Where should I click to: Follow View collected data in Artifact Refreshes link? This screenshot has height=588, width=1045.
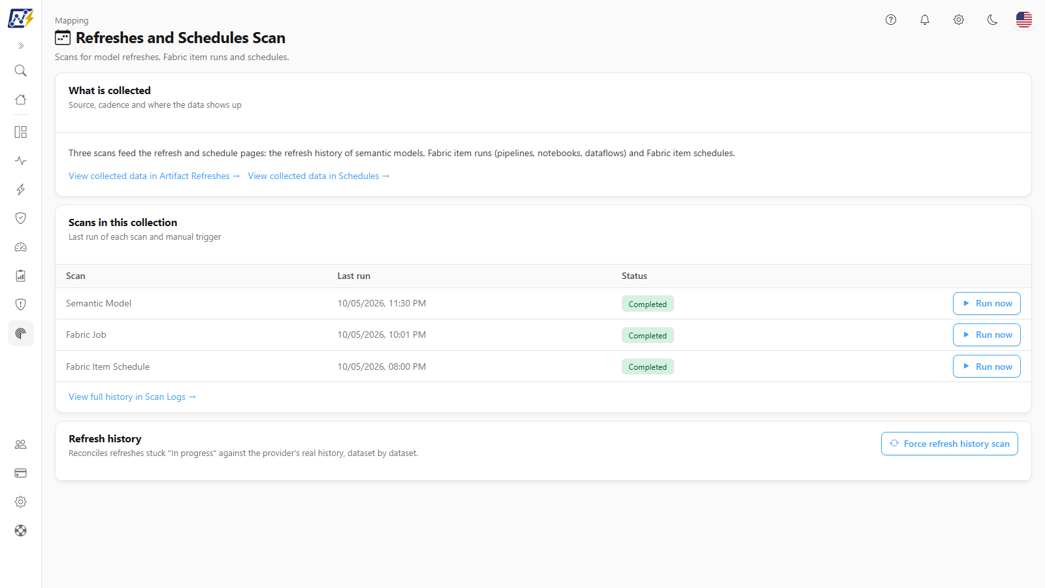point(154,176)
